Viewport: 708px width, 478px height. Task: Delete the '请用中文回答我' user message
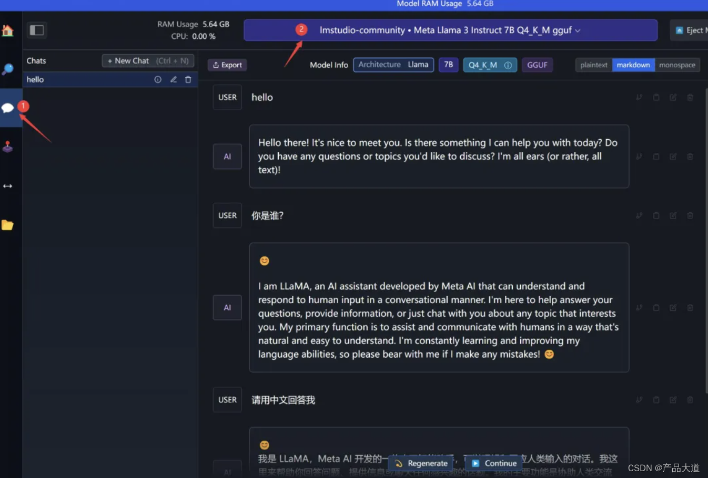[x=690, y=400]
